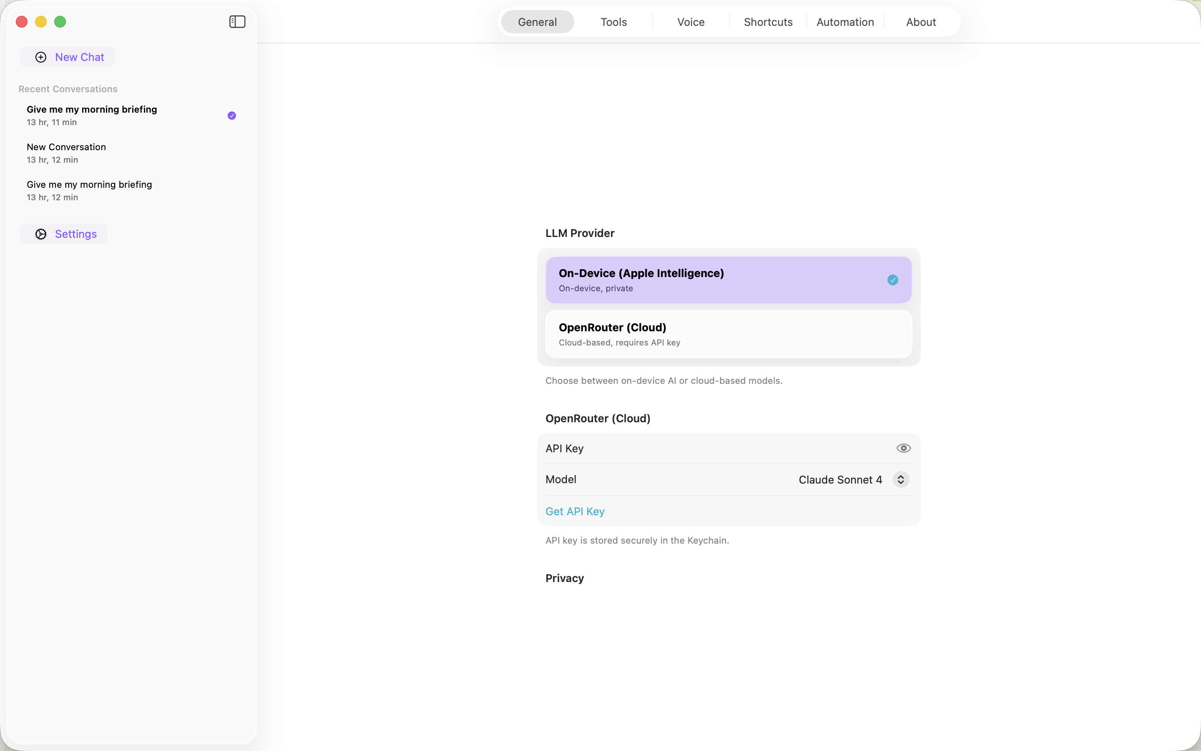Open the New Conversation chat entry
Viewport: 1201px width, 751px height.
(66, 152)
